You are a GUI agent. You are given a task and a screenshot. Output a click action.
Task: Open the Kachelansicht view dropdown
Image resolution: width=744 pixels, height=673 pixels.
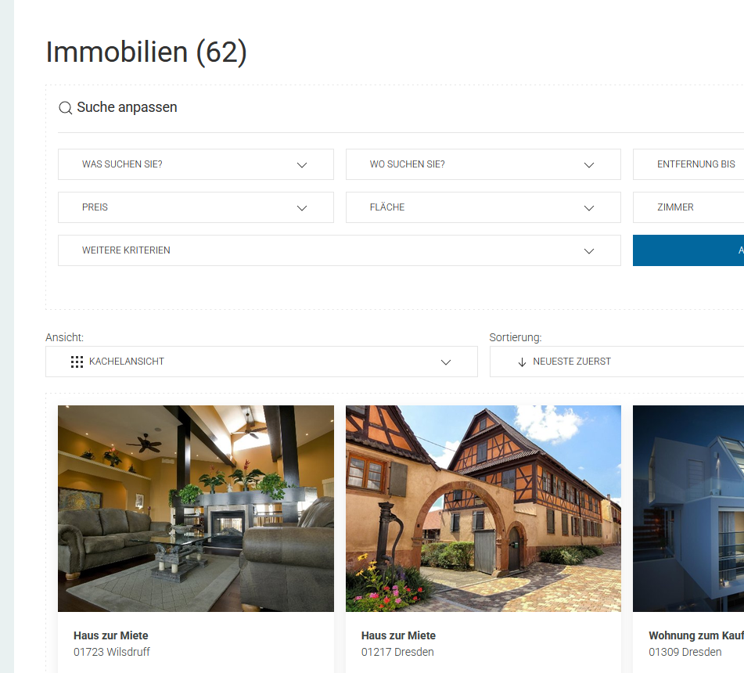tap(261, 362)
